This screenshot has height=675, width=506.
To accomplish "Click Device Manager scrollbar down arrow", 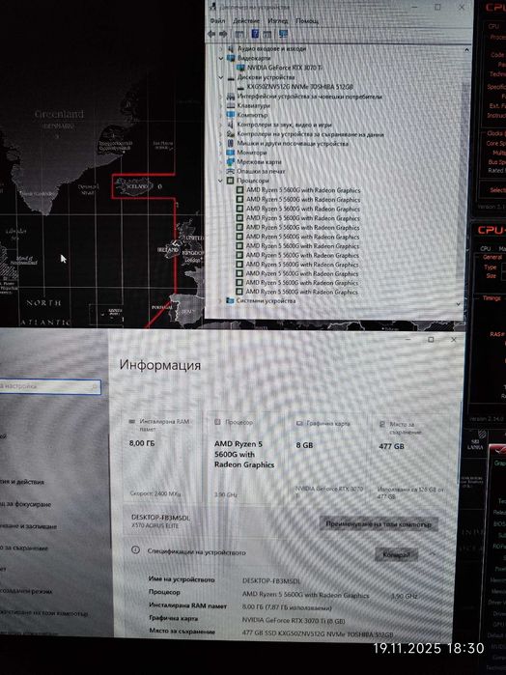I will (458, 304).
